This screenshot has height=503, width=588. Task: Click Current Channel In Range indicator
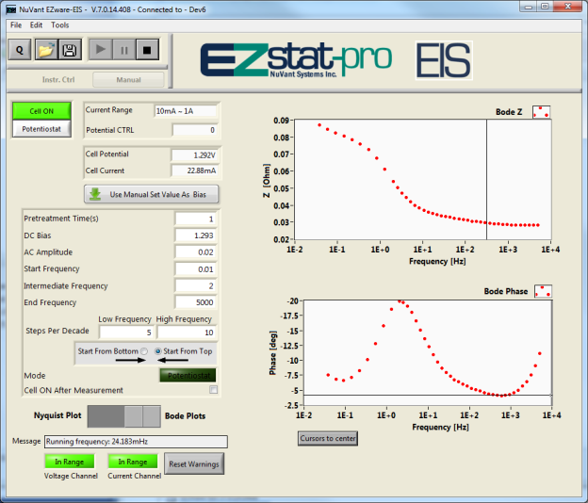coord(133,462)
